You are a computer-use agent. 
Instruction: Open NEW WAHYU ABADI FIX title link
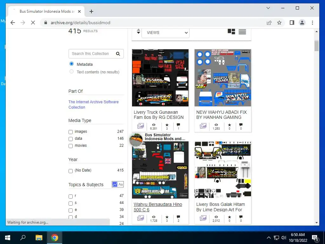[x=221, y=115]
